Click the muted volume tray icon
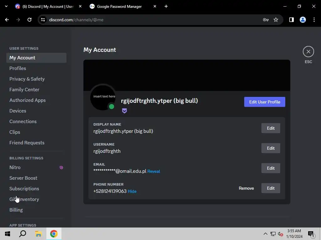This screenshot has height=240, width=321. click(x=280, y=234)
